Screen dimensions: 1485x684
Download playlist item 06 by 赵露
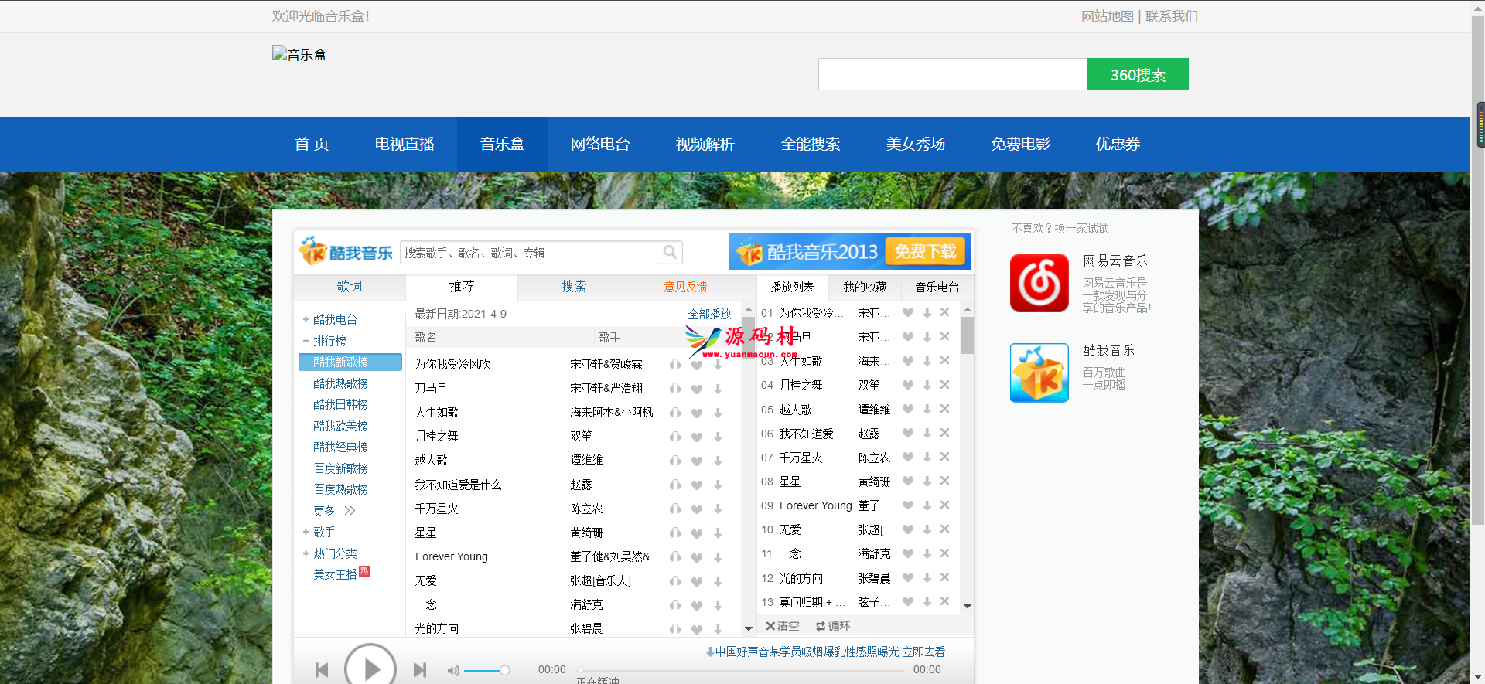(927, 434)
